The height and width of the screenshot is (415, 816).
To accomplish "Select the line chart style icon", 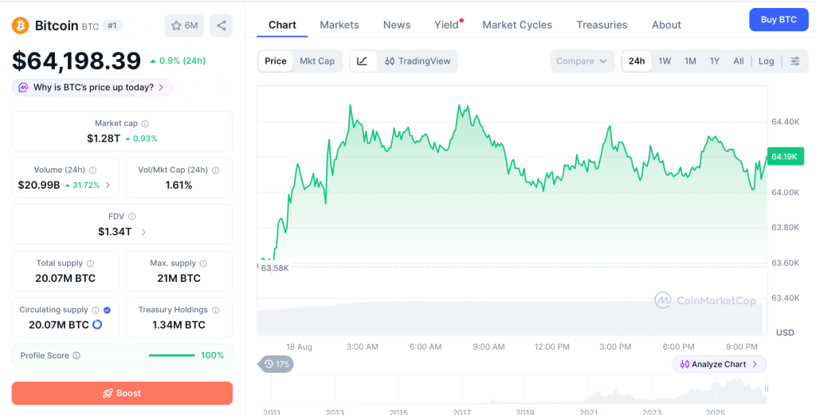I will click(x=363, y=61).
